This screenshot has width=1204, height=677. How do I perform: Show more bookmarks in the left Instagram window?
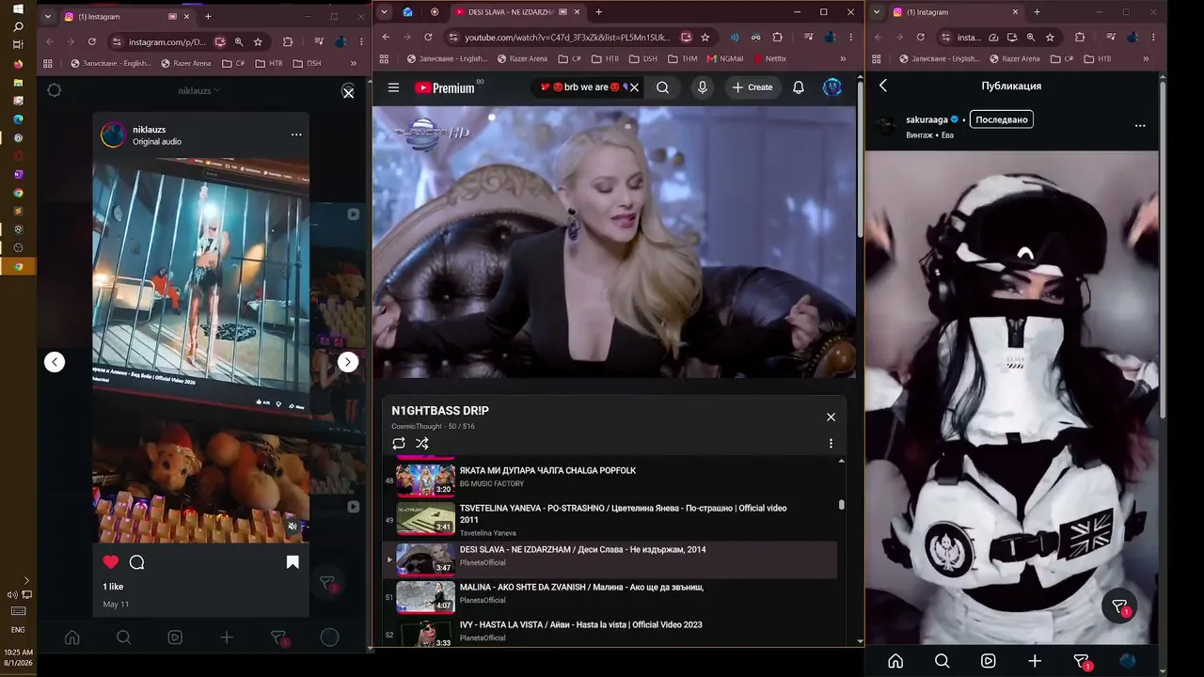coord(354,63)
